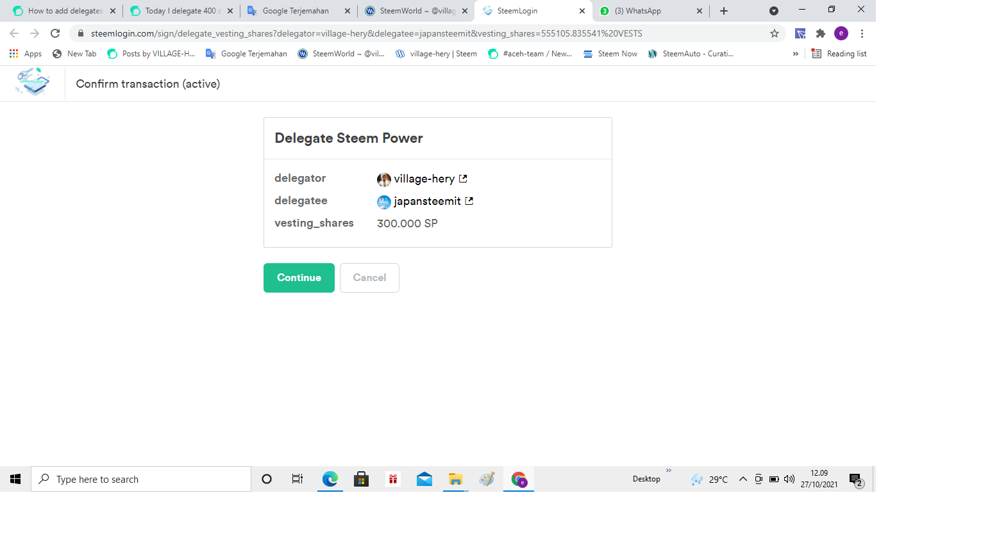Open the Steem Now bookmark

[x=610, y=54]
